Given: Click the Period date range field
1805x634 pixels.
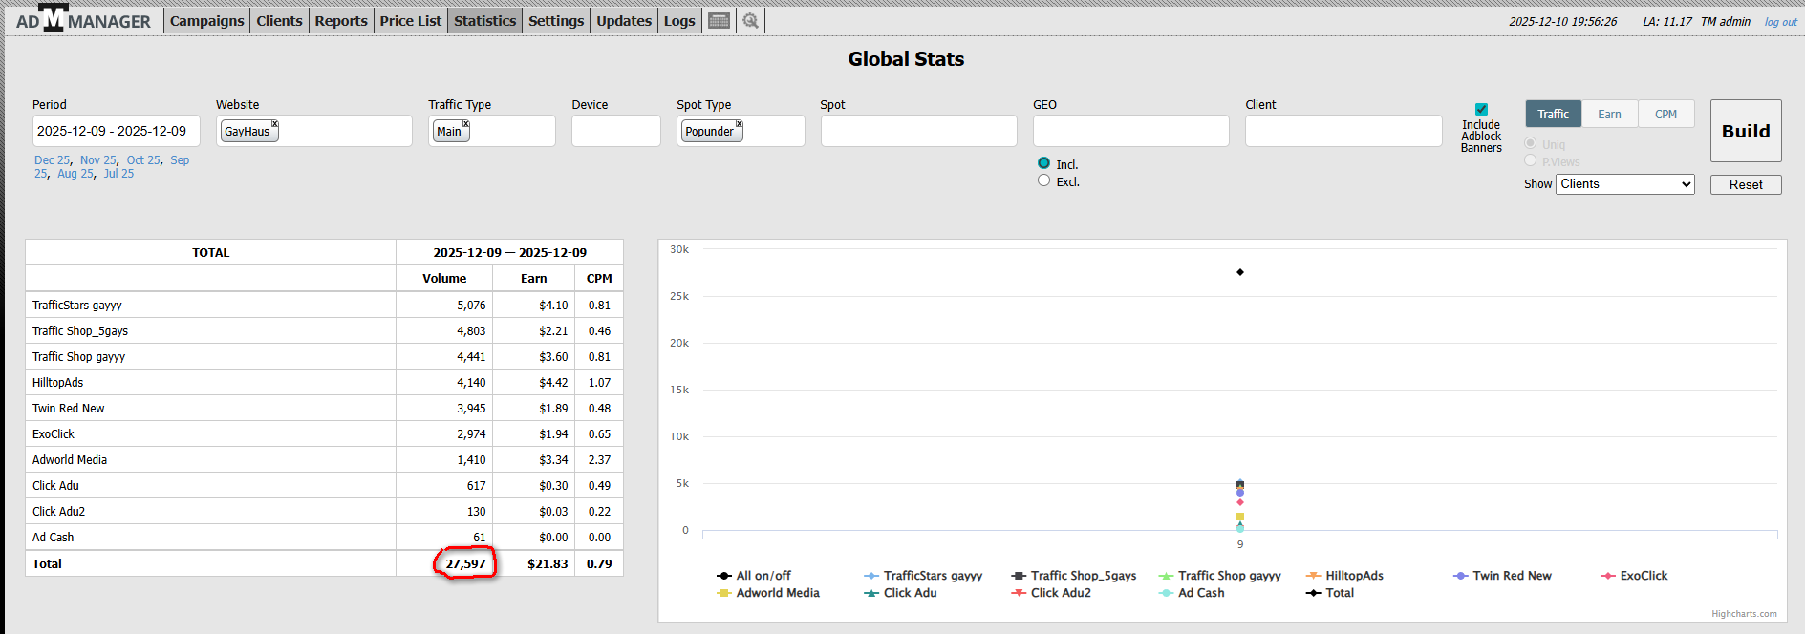Looking at the screenshot, I should (x=116, y=131).
